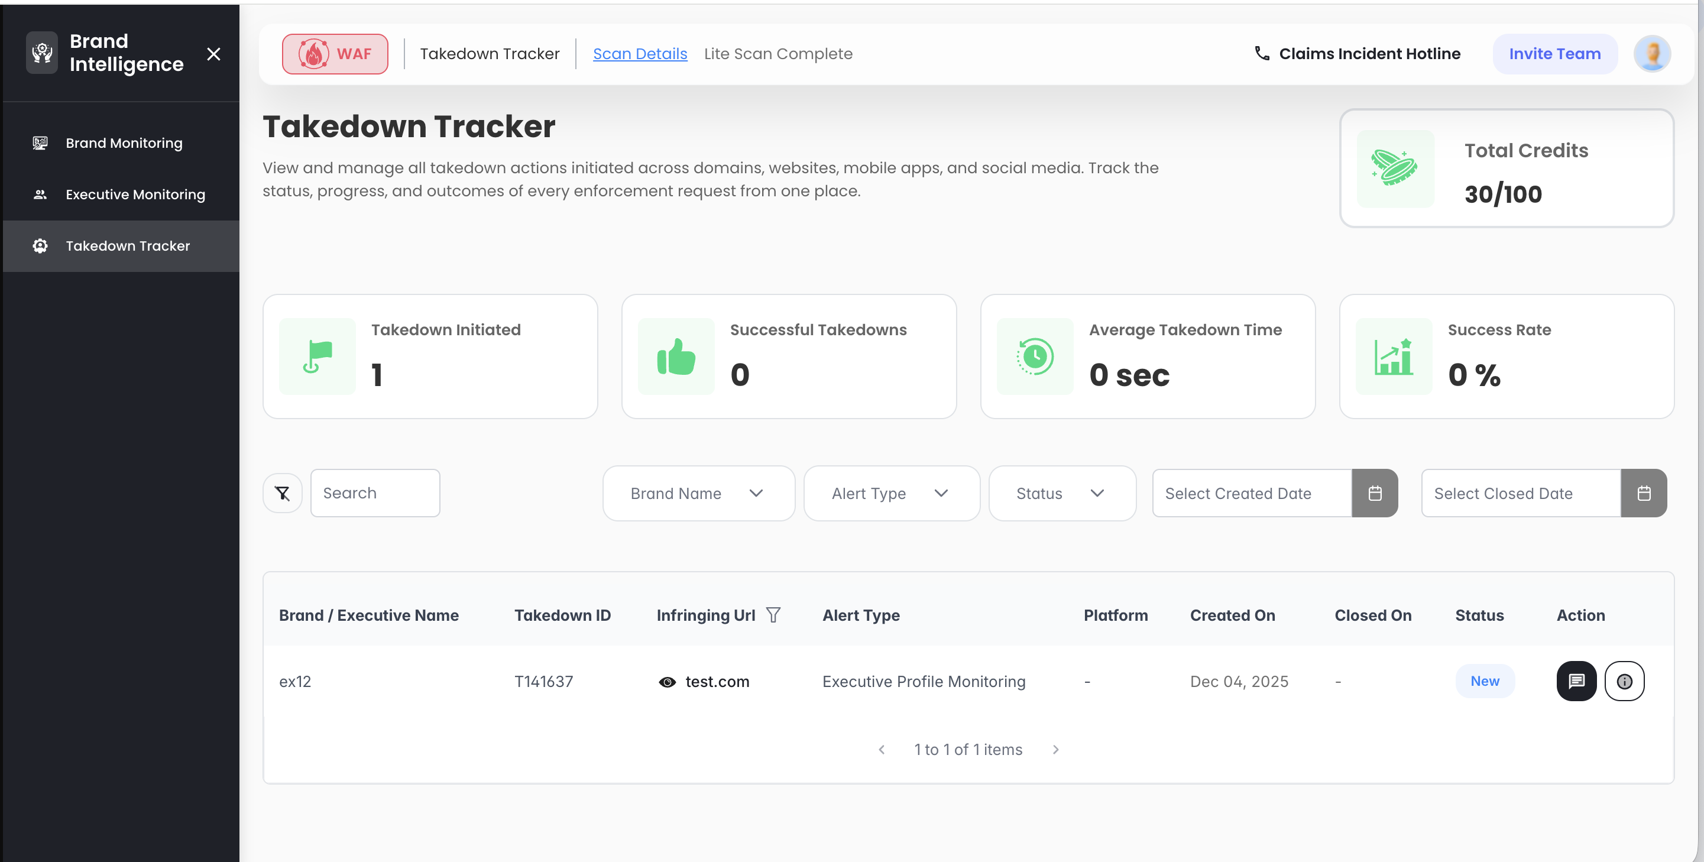The height and width of the screenshot is (862, 1704).
Task: Open the Brand Name dropdown
Action: pyautogui.click(x=698, y=493)
